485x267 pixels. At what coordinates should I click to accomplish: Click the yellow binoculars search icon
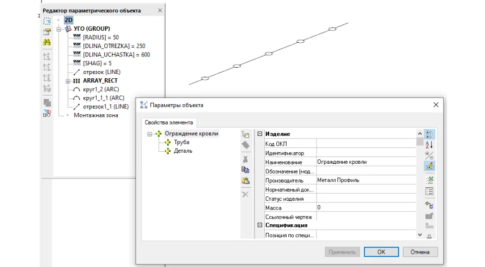pyautogui.click(x=47, y=42)
